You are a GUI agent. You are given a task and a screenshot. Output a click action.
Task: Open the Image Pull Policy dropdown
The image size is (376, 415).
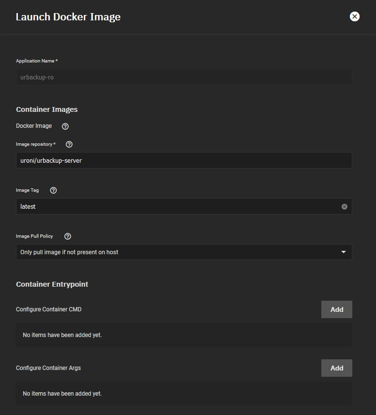click(x=184, y=252)
